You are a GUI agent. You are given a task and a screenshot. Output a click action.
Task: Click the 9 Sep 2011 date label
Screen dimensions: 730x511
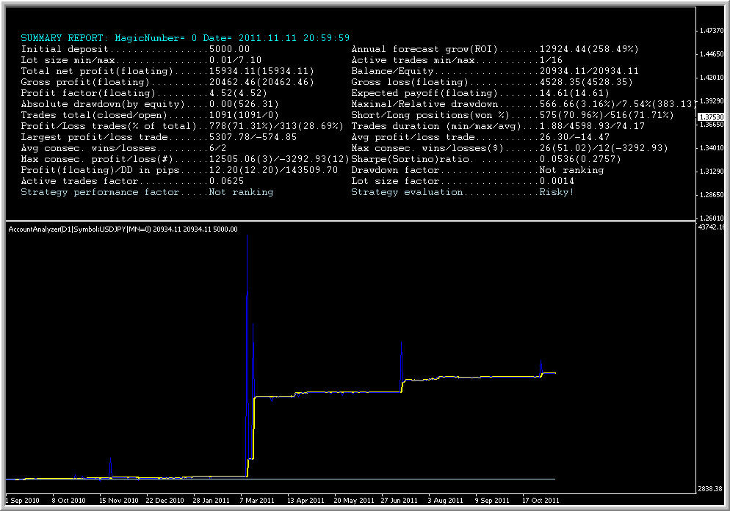click(492, 501)
